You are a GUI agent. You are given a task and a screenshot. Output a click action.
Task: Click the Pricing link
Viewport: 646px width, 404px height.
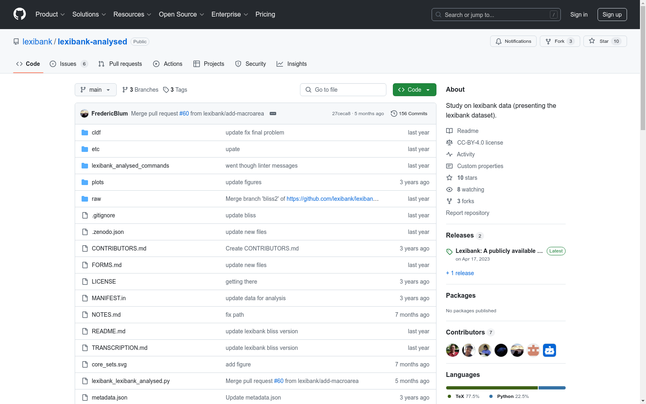click(x=265, y=14)
